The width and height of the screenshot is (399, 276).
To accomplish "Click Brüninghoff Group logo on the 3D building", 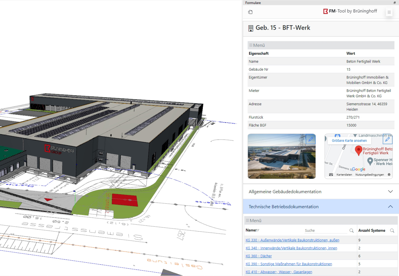I will (x=59, y=149).
